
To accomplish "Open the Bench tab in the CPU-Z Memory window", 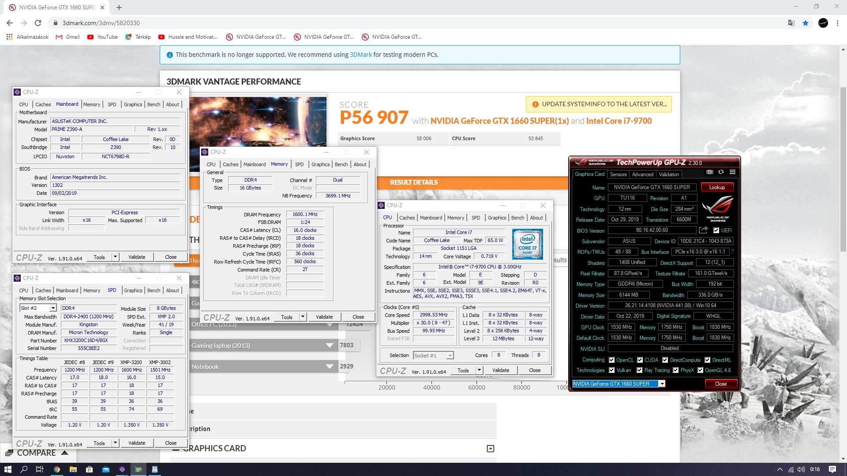I will 341,164.
